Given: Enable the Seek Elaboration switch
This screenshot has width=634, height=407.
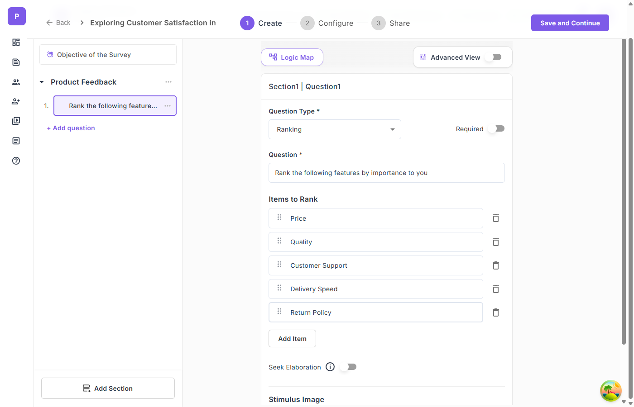Looking at the screenshot, I should [x=350, y=367].
